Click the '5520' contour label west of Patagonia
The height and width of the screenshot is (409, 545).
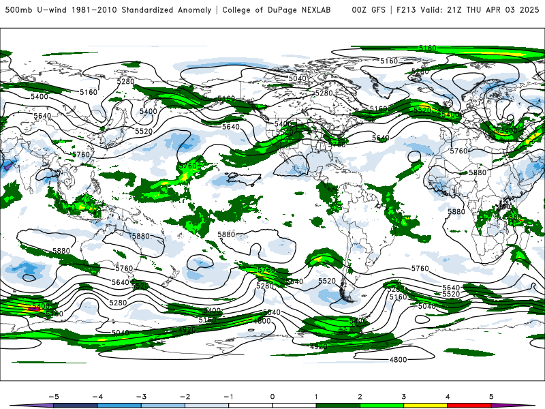click(327, 281)
